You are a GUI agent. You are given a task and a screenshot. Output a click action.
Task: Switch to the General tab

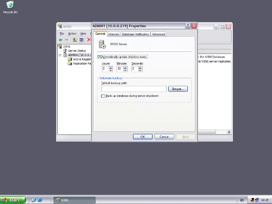pos(100,34)
